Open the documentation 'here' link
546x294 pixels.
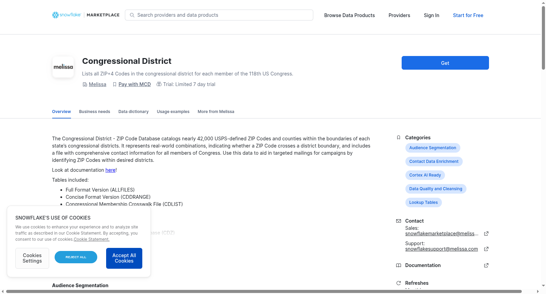110,170
